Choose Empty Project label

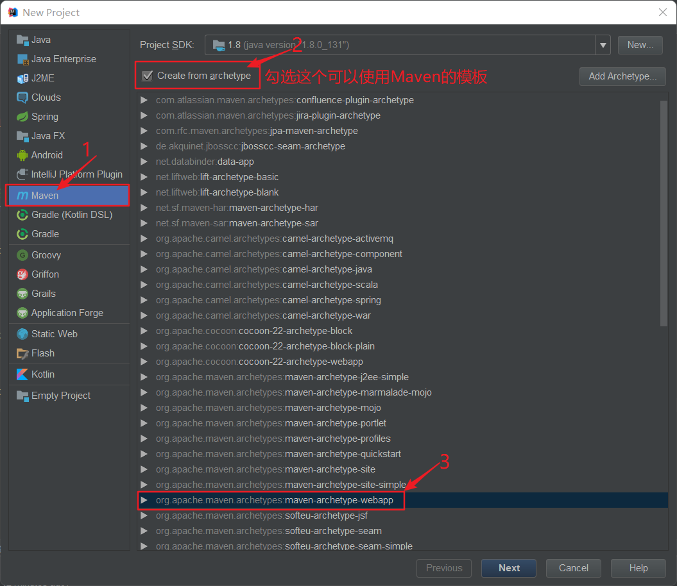[x=61, y=396]
